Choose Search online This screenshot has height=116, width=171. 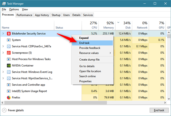92,76
